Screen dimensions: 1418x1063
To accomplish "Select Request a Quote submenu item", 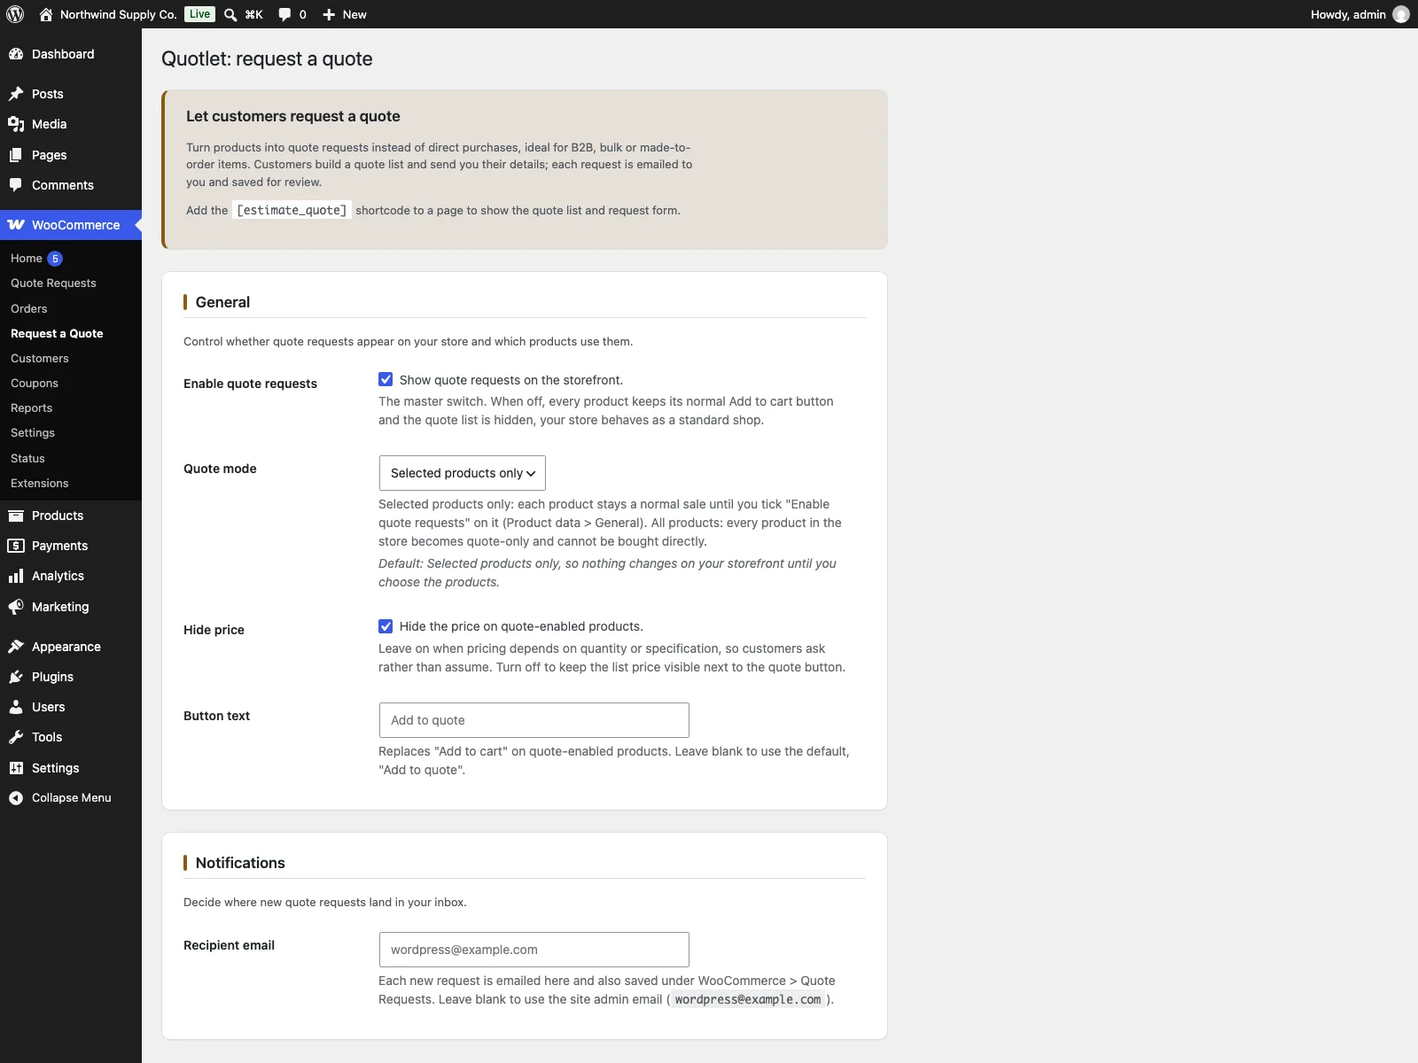I will point(57,334).
